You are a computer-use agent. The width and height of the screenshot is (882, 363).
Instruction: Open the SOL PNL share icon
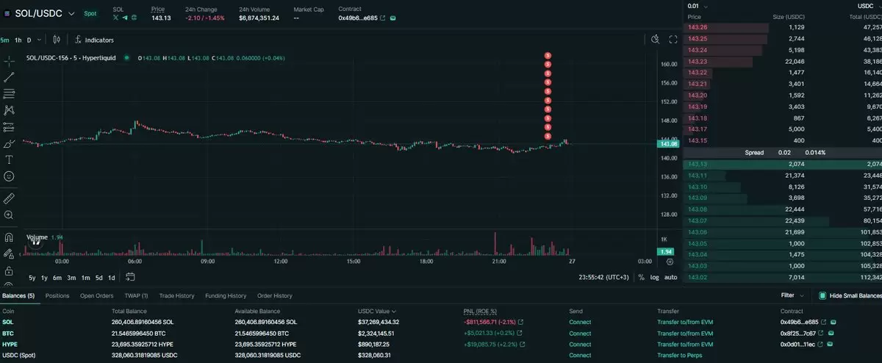click(521, 322)
